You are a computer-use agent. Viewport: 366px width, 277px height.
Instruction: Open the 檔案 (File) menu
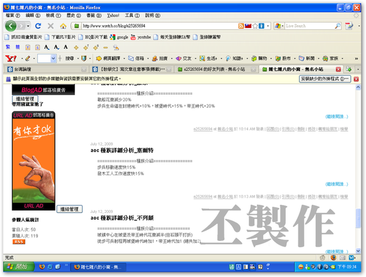(x=13, y=15)
